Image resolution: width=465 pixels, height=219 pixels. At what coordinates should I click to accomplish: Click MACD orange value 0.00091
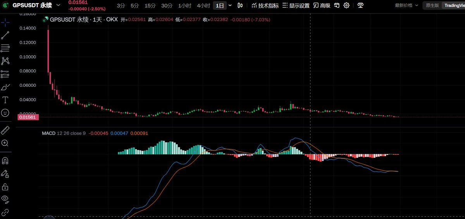coord(139,133)
